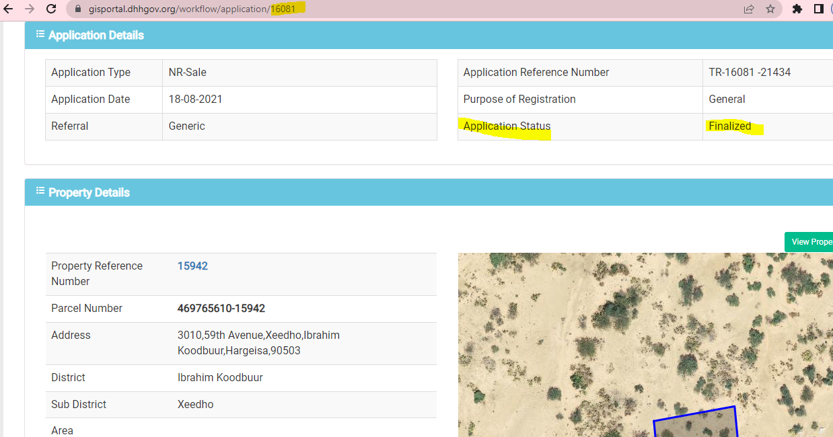
Task: Go forward to the next page
Action: tap(29, 9)
